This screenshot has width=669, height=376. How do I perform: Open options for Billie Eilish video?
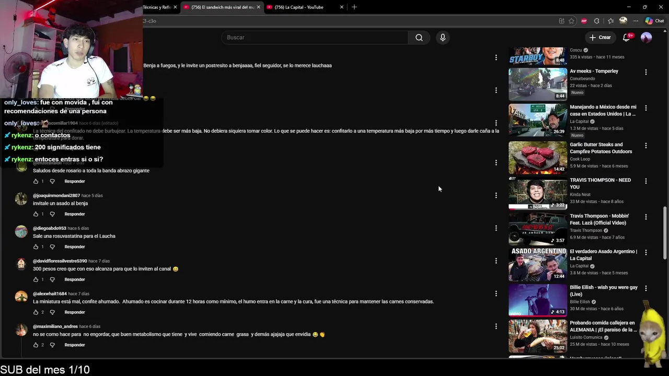click(x=646, y=288)
